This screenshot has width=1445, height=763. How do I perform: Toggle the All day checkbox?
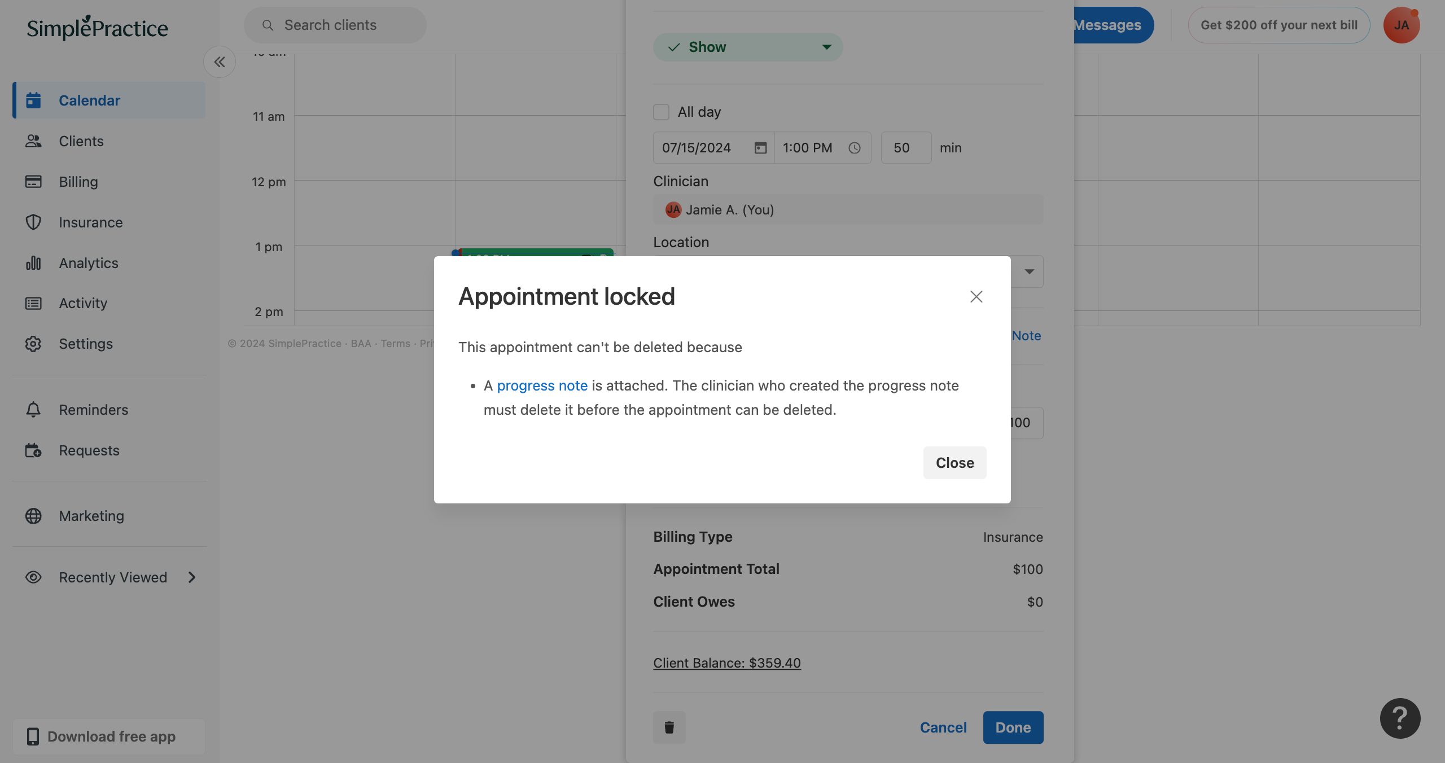tap(661, 112)
